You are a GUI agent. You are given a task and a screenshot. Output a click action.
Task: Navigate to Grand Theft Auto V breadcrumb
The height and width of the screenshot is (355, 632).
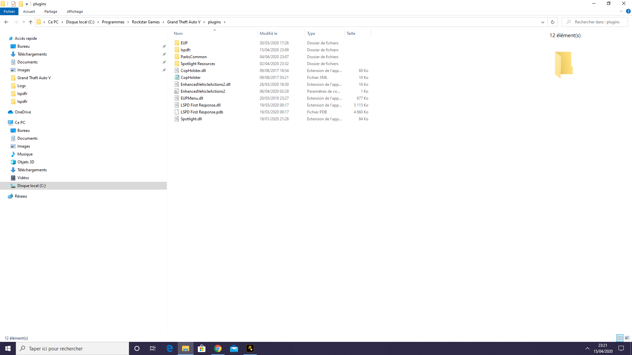[x=184, y=22]
